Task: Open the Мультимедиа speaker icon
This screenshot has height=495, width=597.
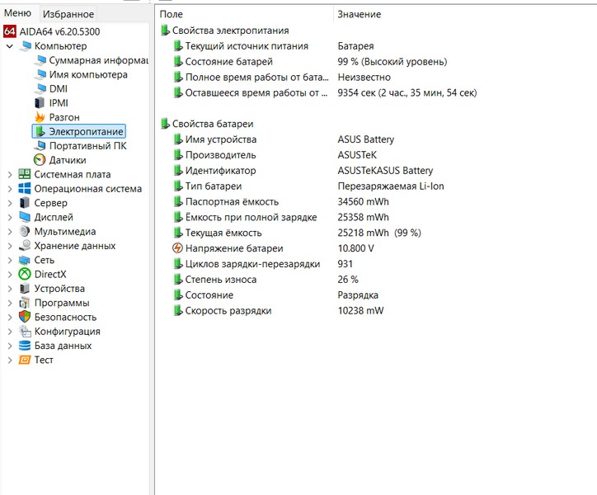Action: 25,231
